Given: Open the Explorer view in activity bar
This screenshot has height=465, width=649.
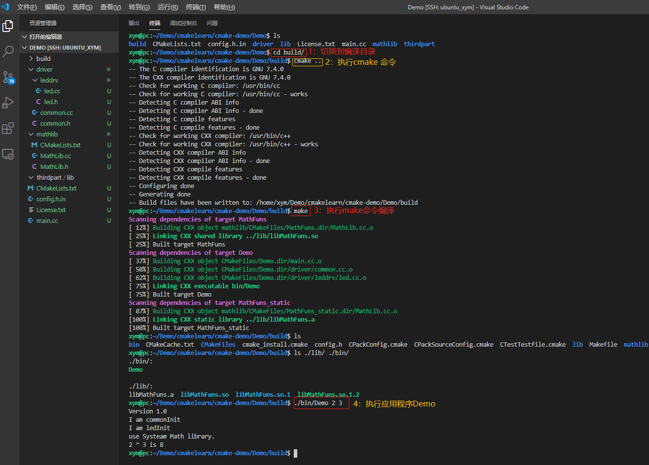Looking at the screenshot, I should coord(8,26).
